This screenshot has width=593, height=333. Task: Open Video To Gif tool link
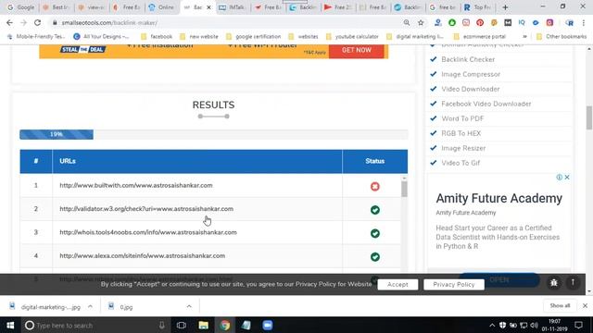(461, 163)
